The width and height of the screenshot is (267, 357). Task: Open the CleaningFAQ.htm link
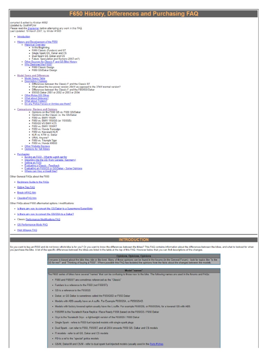click(27, 198)
